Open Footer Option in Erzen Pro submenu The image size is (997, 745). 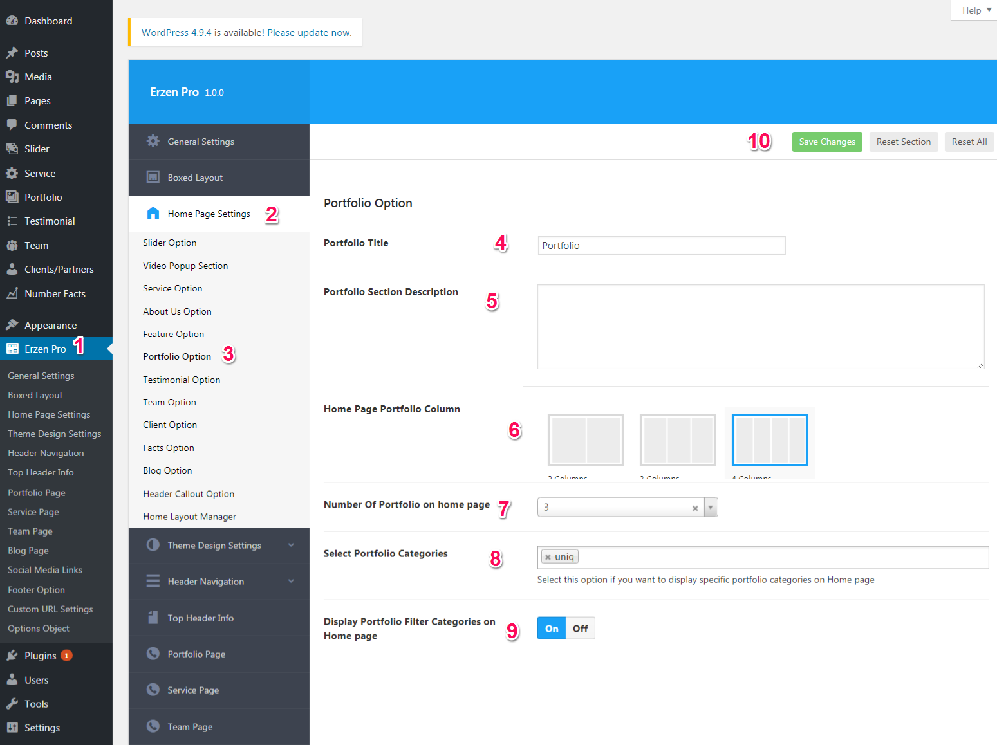click(36, 590)
